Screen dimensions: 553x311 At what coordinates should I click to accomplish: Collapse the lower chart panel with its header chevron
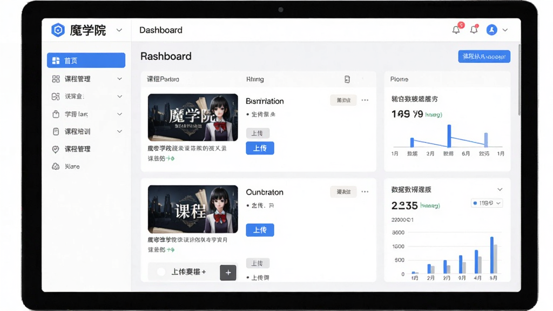click(500, 190)
